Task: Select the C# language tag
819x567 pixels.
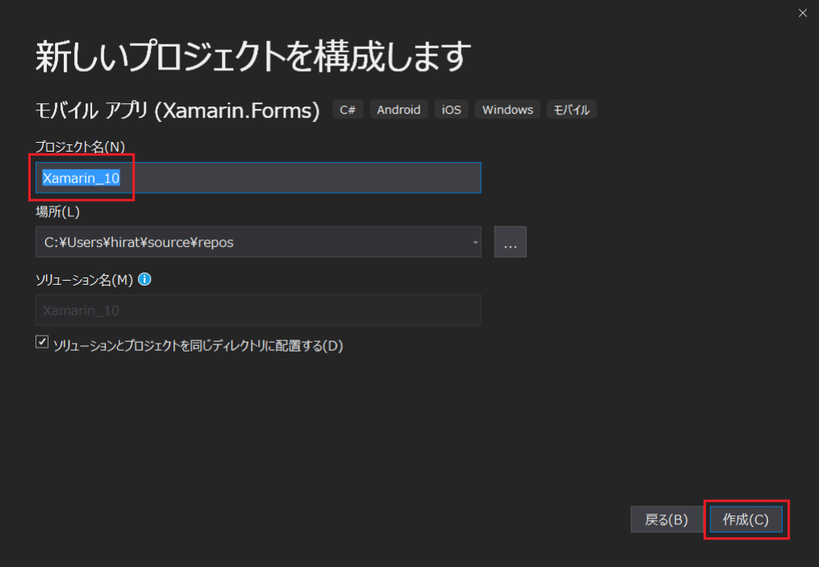Action: pyautogui.click(x=347, y=109)
